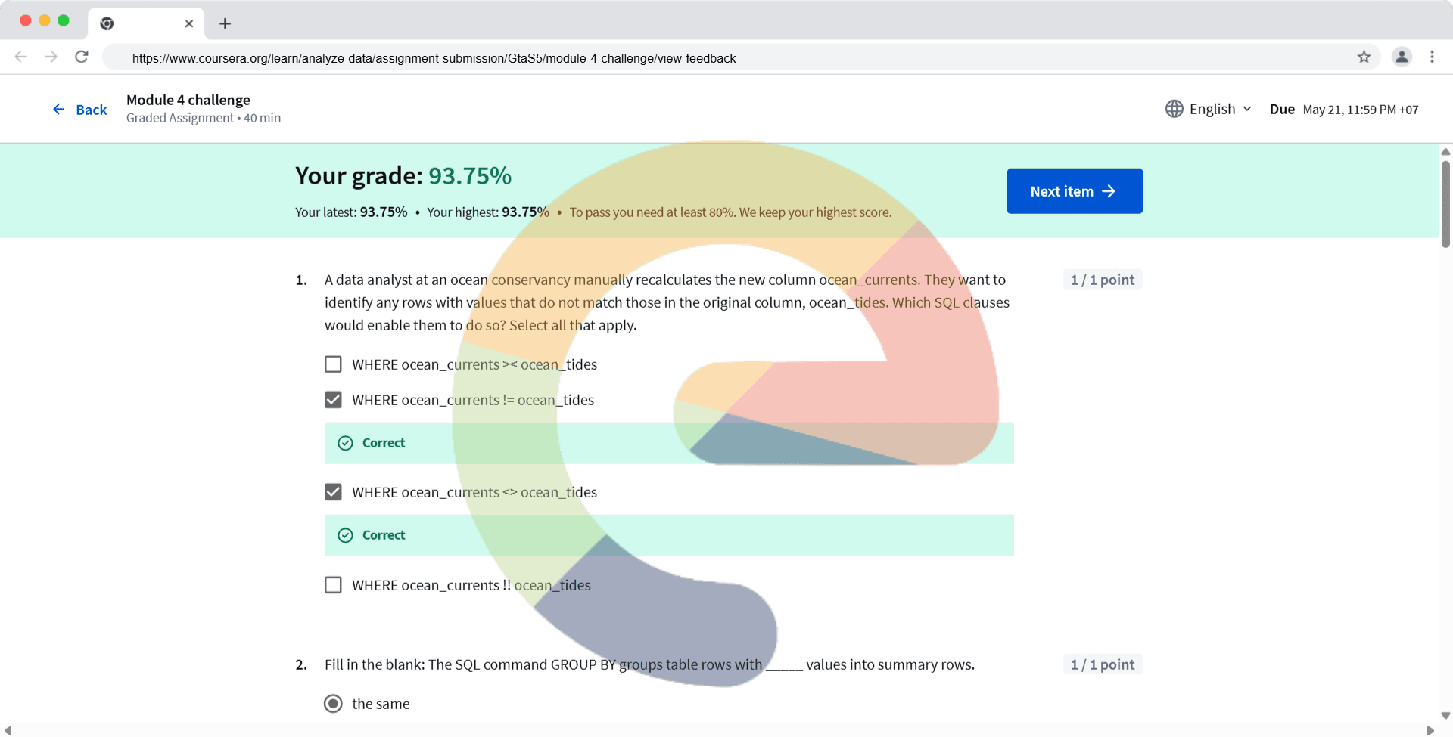Image resolution: width=1453 pixels, height=737 pixels.
Task: Reload the page with the refresh icon
Action: point(82,57)
